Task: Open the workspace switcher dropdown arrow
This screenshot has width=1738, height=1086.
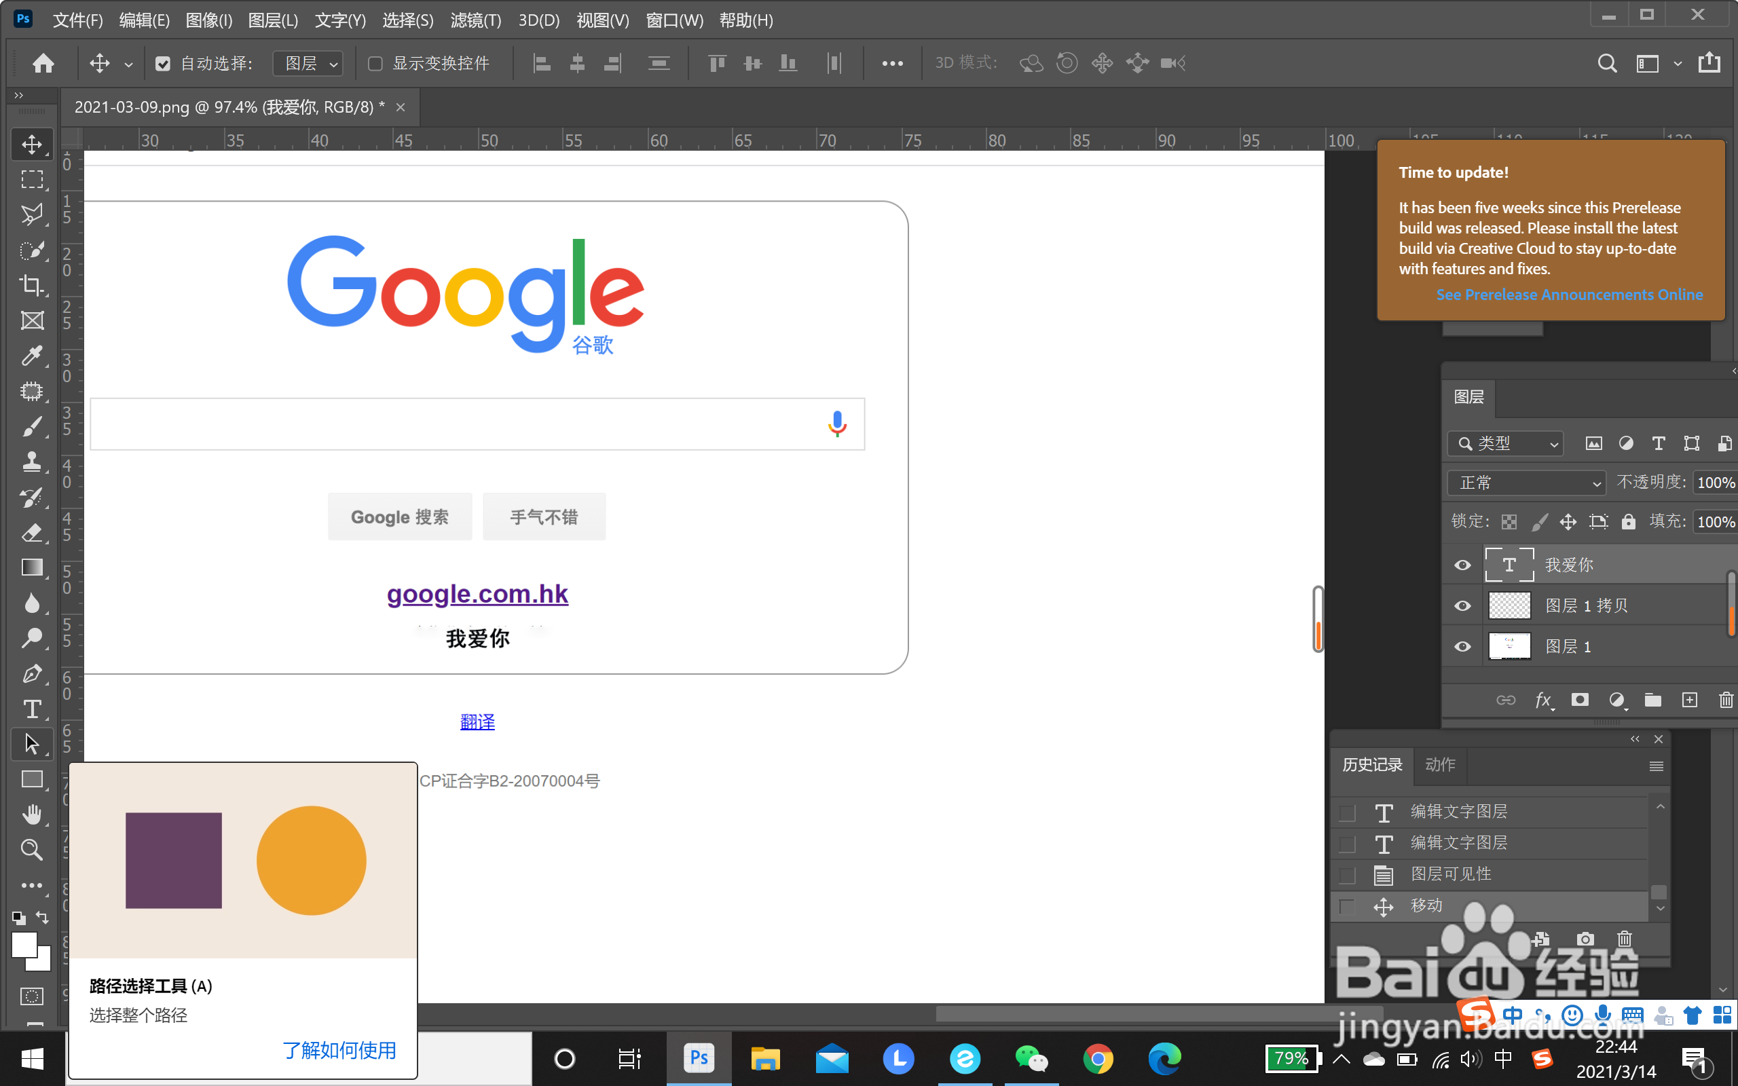Action: pyautogui.click(x=1677, y=64)
